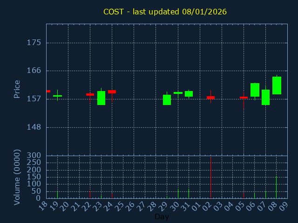Select the green candlestick for day 08
This screenshot has width=298, height=223.
click(277, 85)
